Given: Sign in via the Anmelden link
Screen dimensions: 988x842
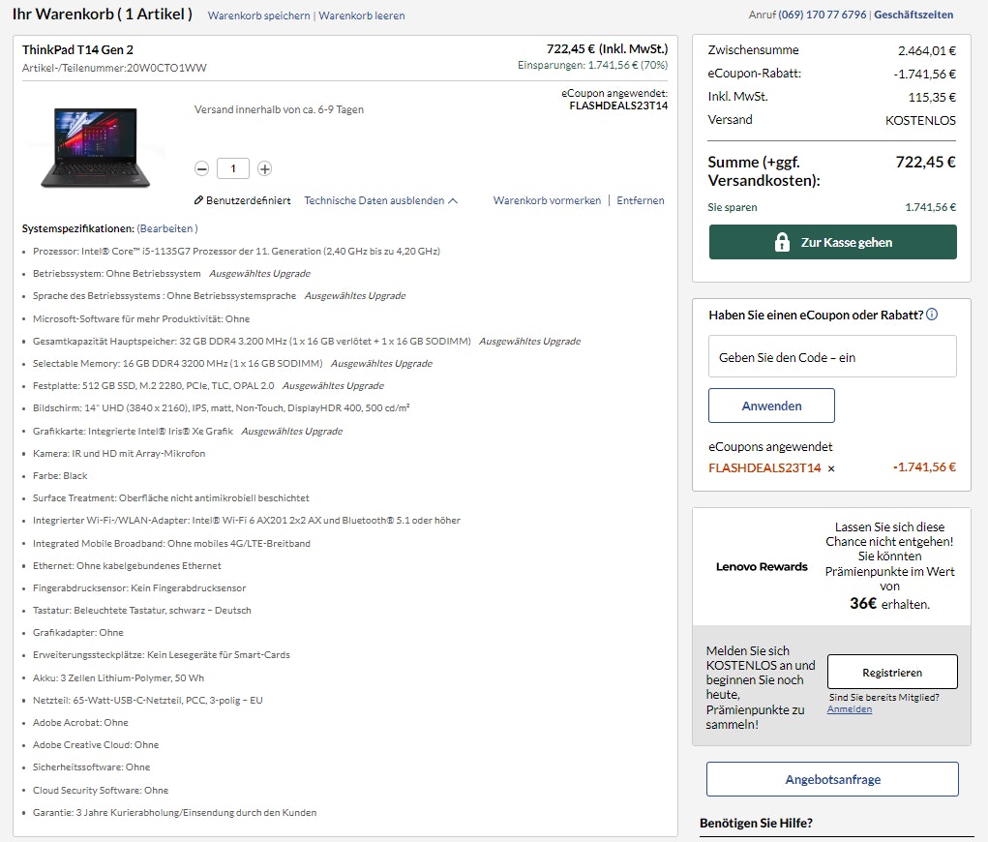Looking at the screenshot, I should pyautogui.click(x=848, y=708).
